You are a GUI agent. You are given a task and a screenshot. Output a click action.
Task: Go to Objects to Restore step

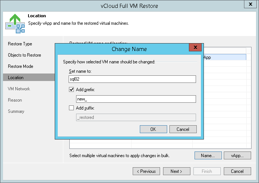pos(24,55)
